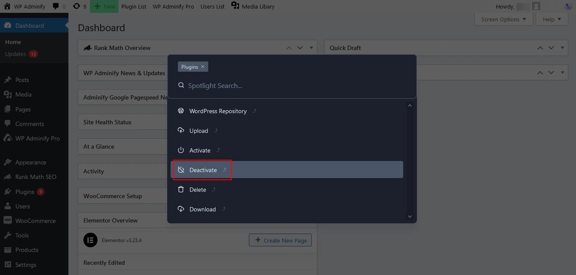Click the Create New Page button
The height and width of the screenshot is (275, 576).
280,240
